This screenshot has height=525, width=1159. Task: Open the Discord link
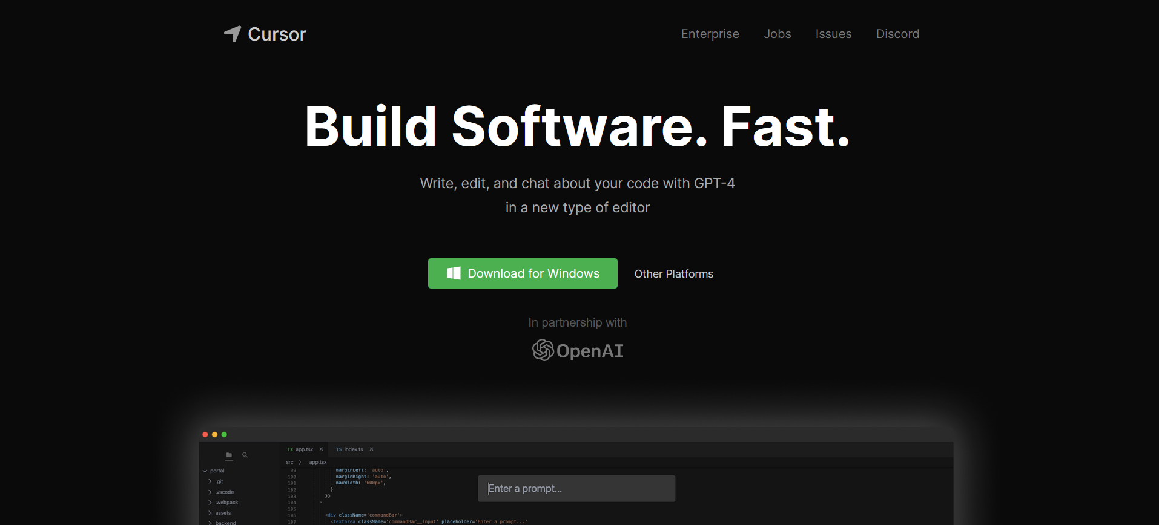[x=897, y=34]
